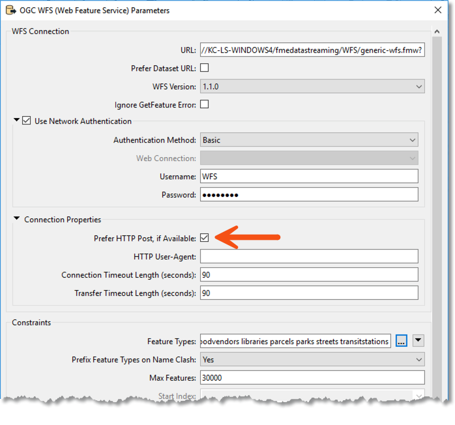455x425 pixels.
Task: Click the HTTP User-Agent input box
Action: click(x=308, y=257)
